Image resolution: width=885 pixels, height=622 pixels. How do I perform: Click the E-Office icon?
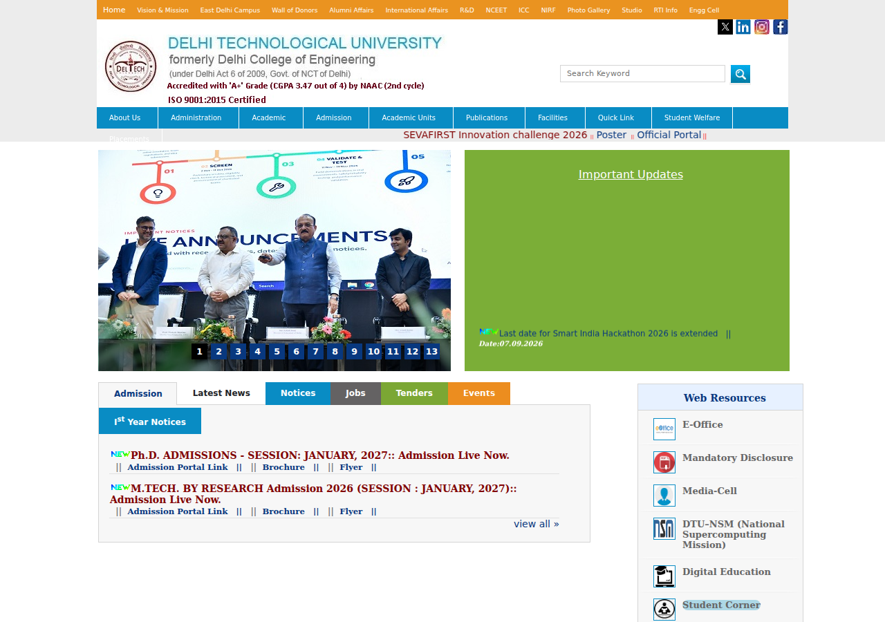point(664,429)
